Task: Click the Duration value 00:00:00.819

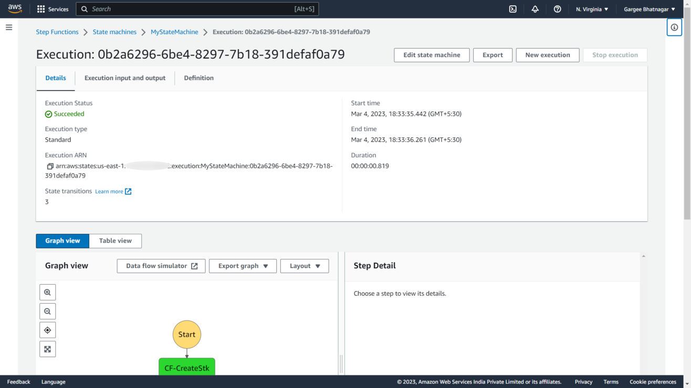Action: (370, 166)
